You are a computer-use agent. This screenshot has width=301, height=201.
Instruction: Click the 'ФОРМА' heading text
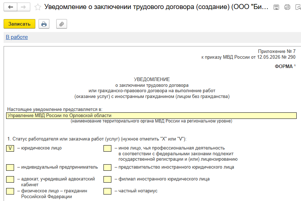284,66
